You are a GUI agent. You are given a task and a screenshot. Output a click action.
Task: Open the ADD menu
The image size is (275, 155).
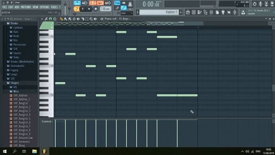(17, 7)
